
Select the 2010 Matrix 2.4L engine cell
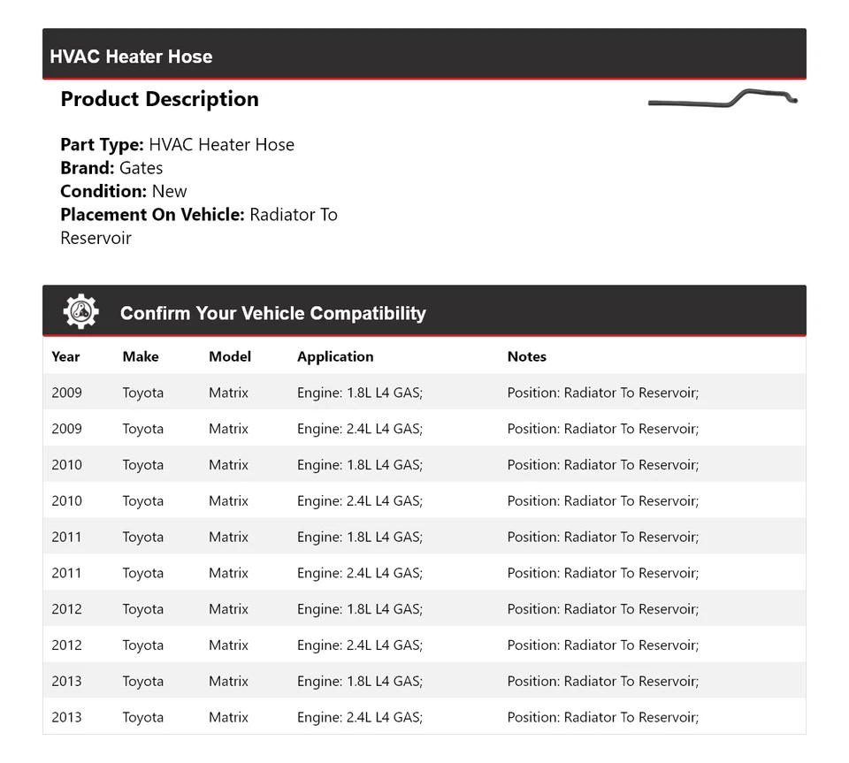point(359,500)
